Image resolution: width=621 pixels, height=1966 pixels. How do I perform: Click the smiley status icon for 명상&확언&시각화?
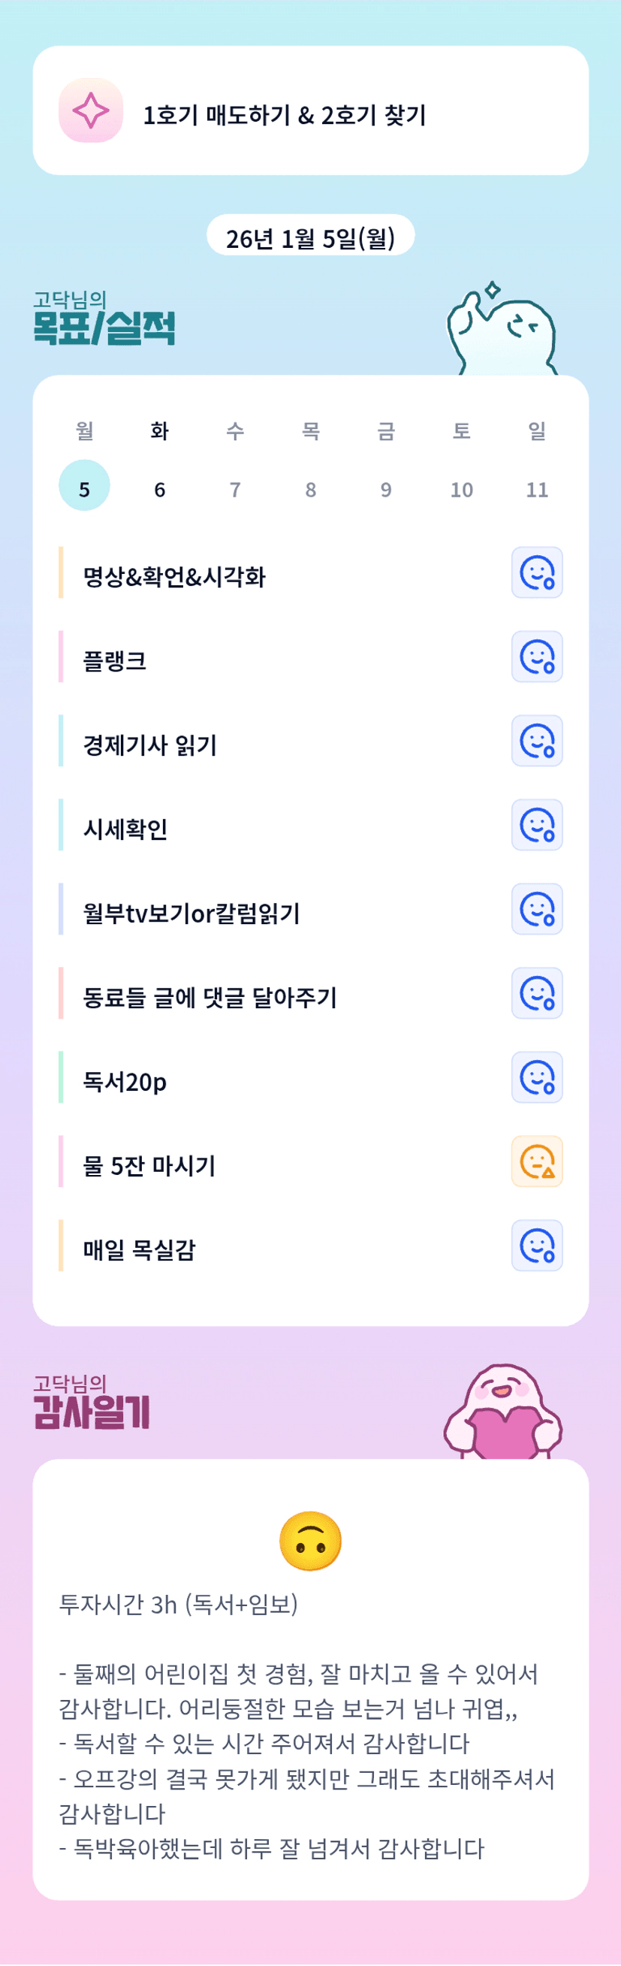[x=537, y=572]
